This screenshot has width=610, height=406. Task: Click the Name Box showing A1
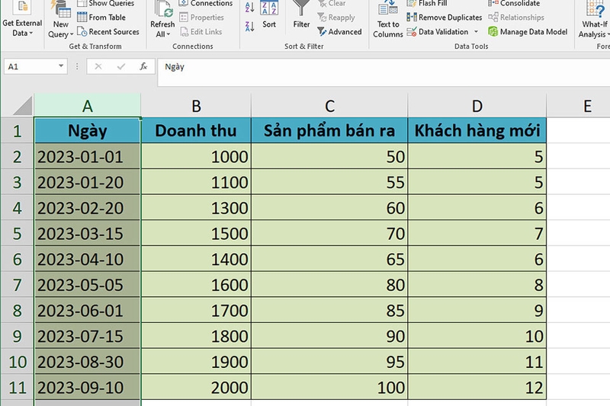click(x=30, y=66)
